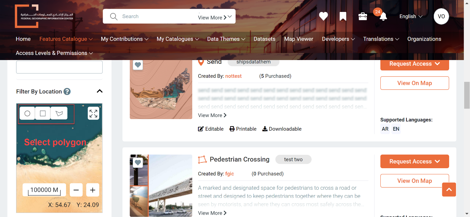Toggle favorite heart on Pedestrian Crossing thumbnail

tap(138, 163)
